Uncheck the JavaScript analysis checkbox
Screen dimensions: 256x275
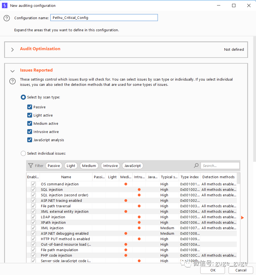[x=30, y=140]
